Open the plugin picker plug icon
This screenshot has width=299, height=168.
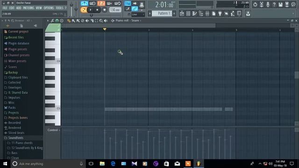coord(220,14)
